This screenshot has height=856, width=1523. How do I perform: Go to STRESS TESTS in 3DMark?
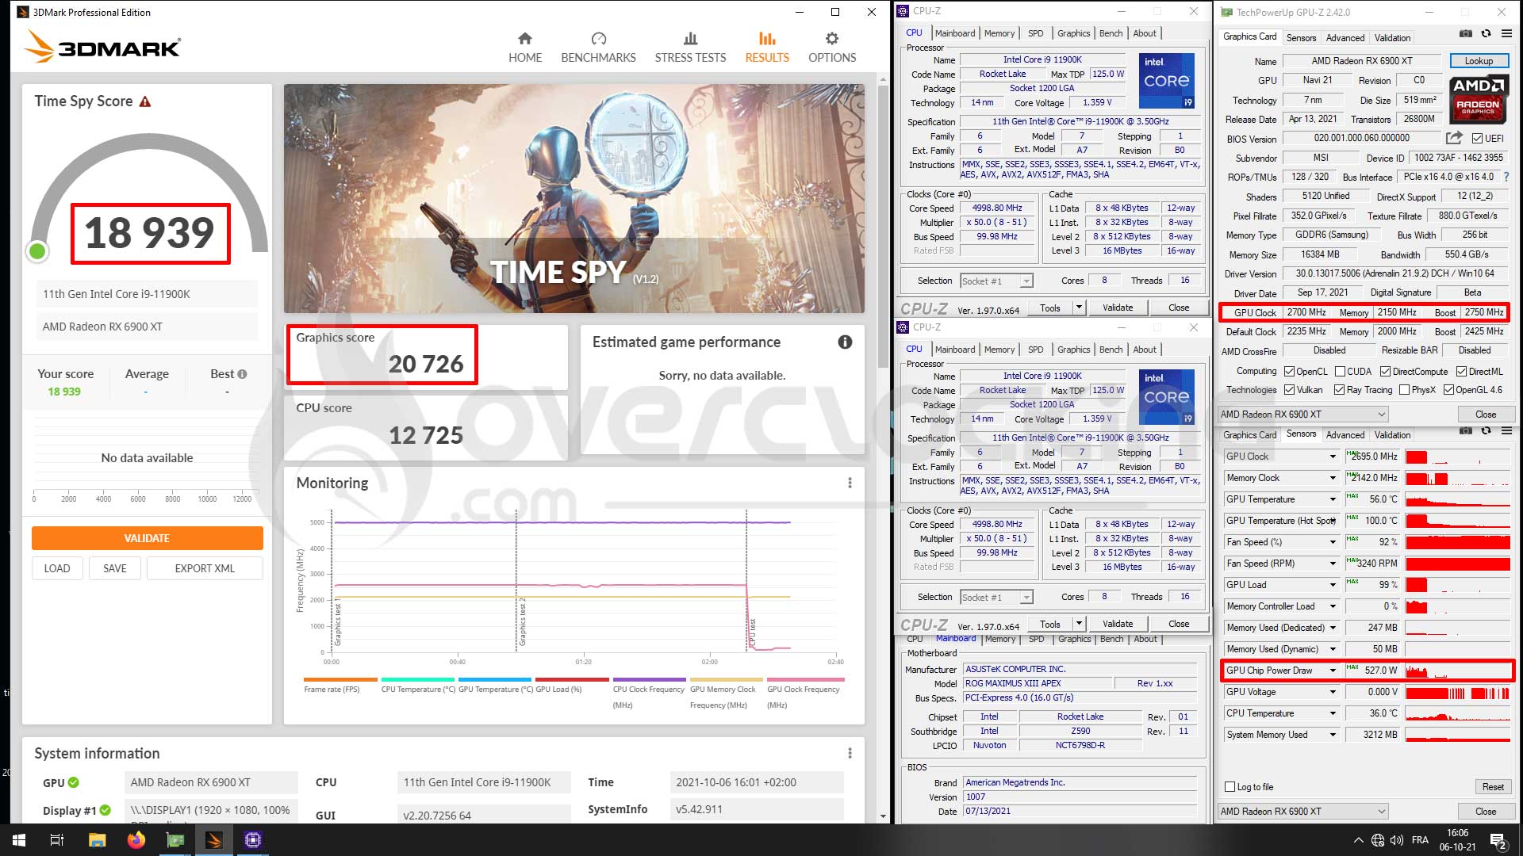pyautogui.click(x=690, y=48)
